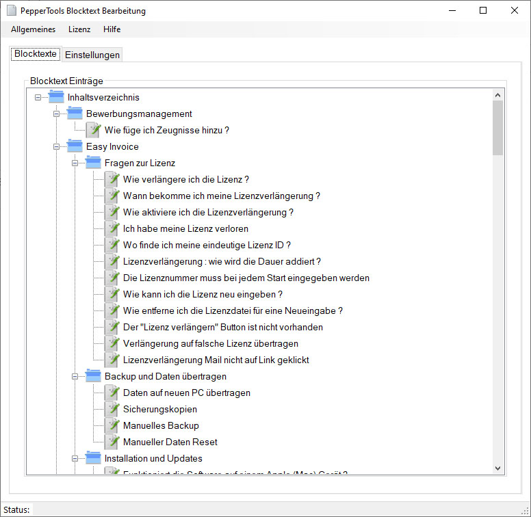The width and height of the screenshot is (531, 517).
Task: Select the Manueller Daten Reset text
Action: (170, 442)
